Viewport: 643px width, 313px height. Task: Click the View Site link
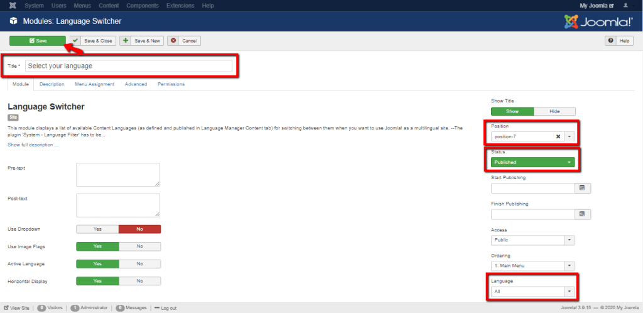(x=16, y=308)
